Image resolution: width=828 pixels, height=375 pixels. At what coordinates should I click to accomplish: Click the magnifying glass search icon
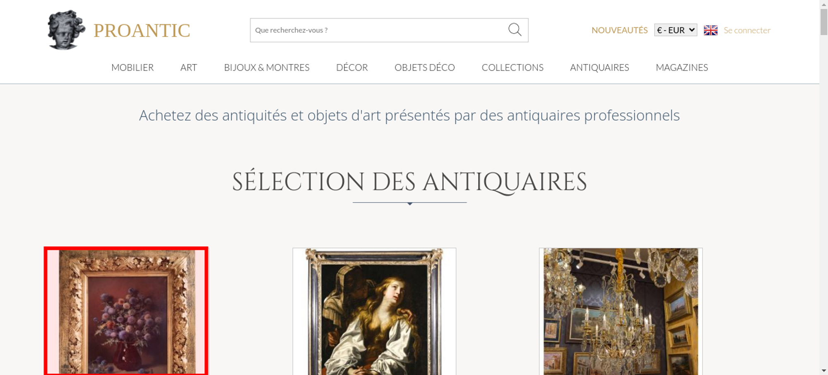[x=515, y=30]
